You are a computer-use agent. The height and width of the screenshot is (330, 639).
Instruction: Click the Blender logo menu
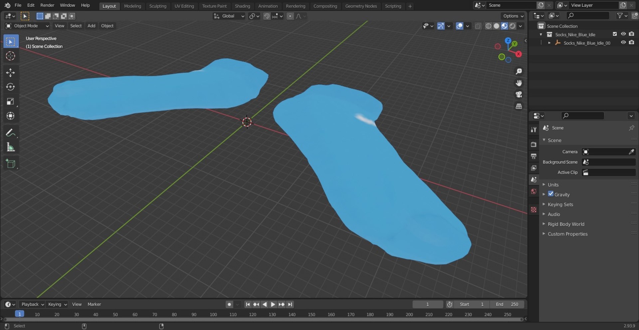(7, 5)
